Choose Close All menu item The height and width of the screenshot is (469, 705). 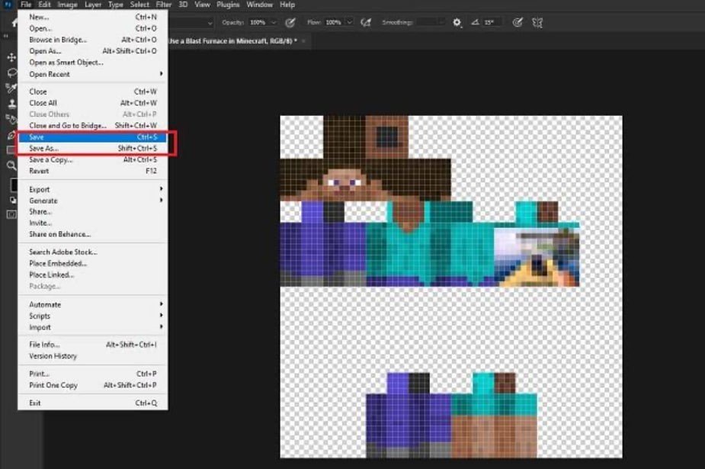(93, 103)
